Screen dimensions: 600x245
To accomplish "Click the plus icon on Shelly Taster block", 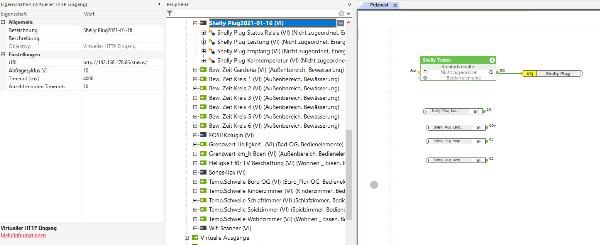I will coord(425,78).
